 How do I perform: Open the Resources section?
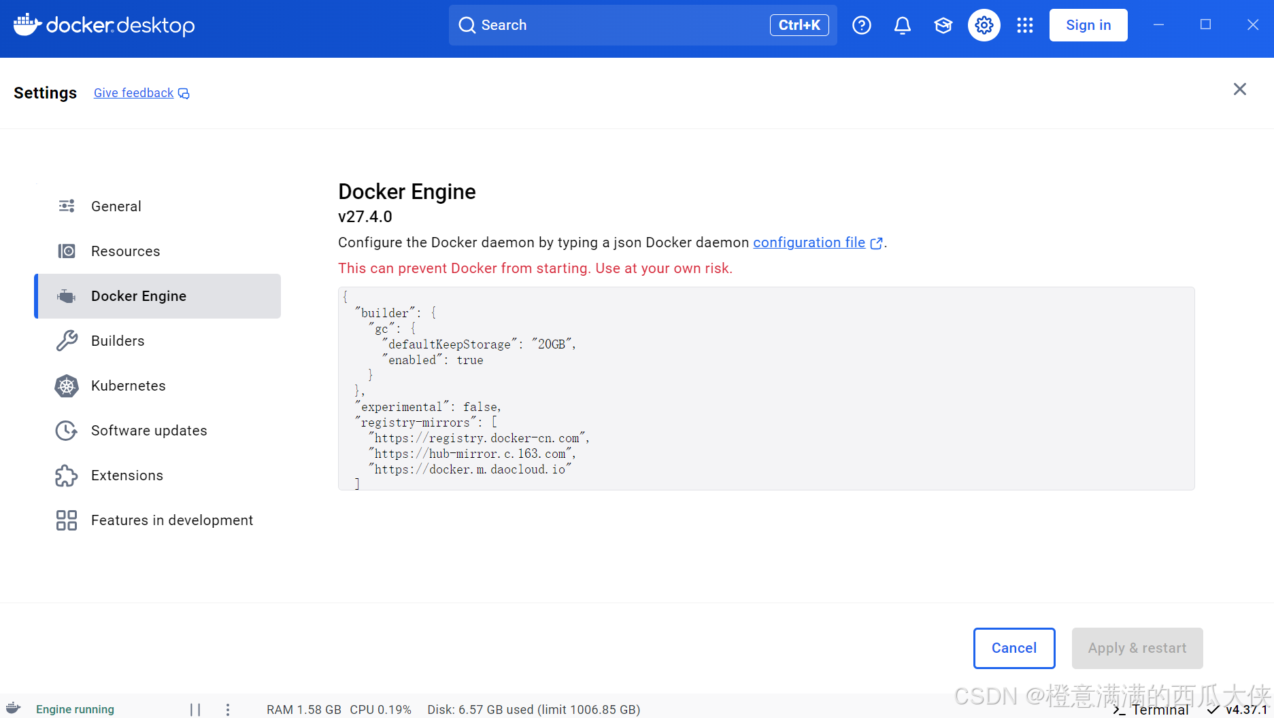125,251
